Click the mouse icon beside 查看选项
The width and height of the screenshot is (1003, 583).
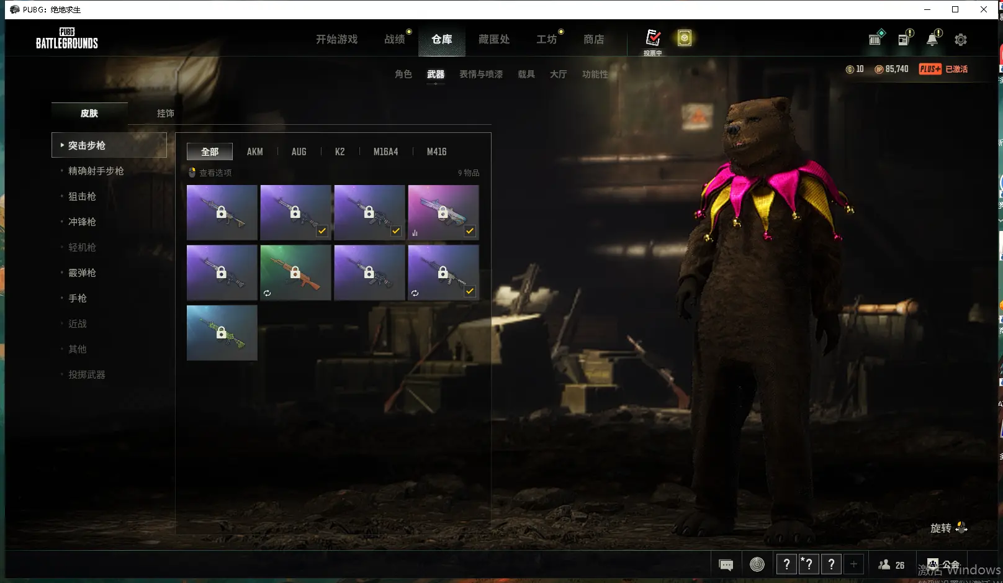tap(192, 173)
